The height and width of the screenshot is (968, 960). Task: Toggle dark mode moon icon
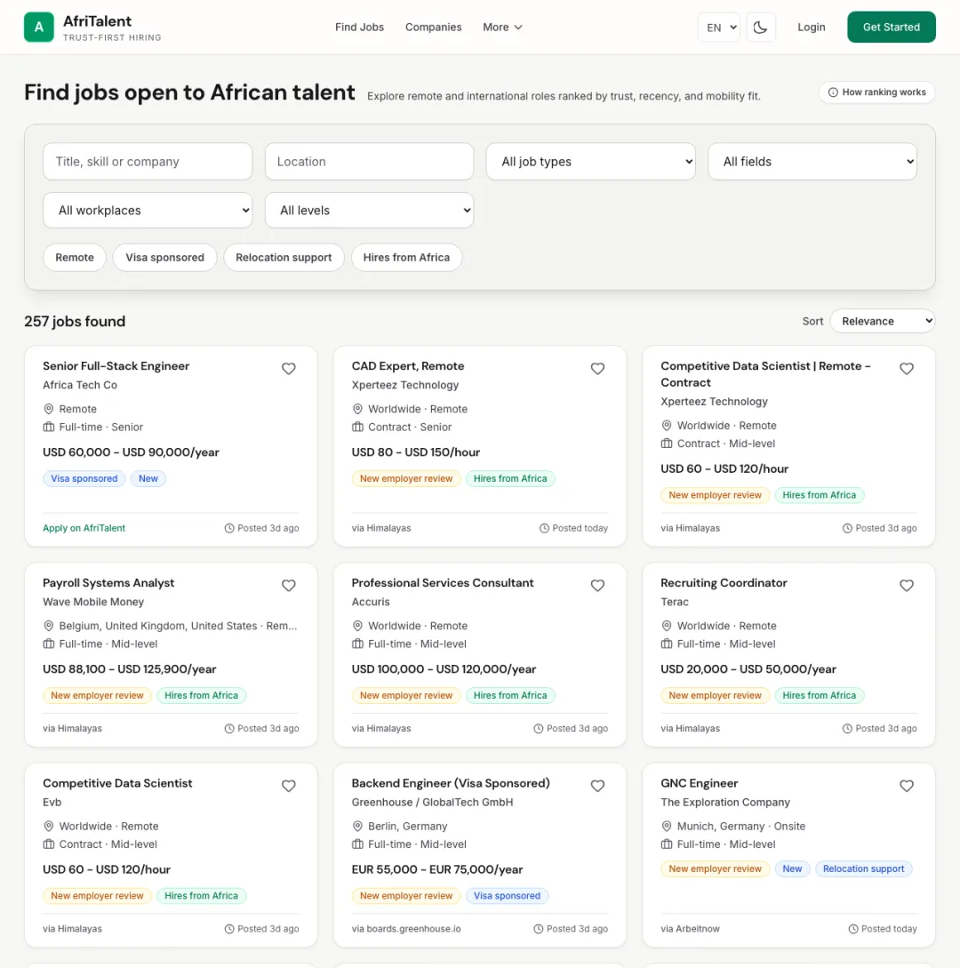tap(761, 28)
